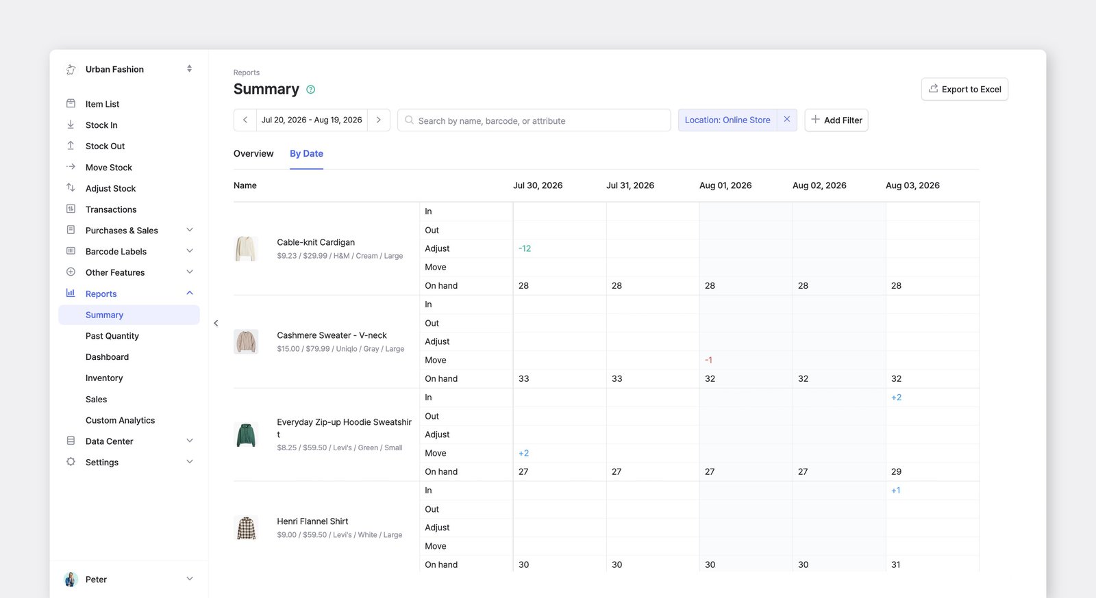Click the Summary help question icon
Viewport: 1096px width, 598px height.
coord(310,90)
